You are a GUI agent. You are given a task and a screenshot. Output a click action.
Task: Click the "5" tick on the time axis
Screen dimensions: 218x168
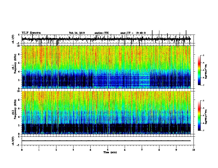tap(108, 150)
